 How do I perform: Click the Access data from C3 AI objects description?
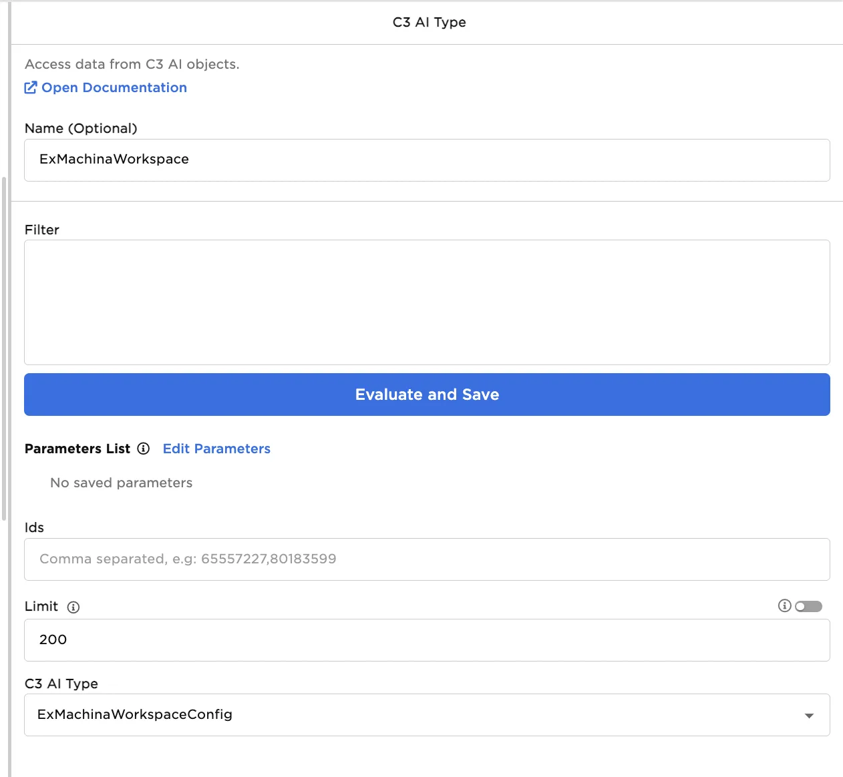[132, 64]
